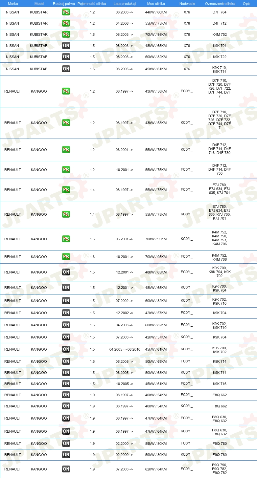
Task: Click diesel icon in Kangoo 47kW KC0/1_ row
Action: [x=66, y=431]
